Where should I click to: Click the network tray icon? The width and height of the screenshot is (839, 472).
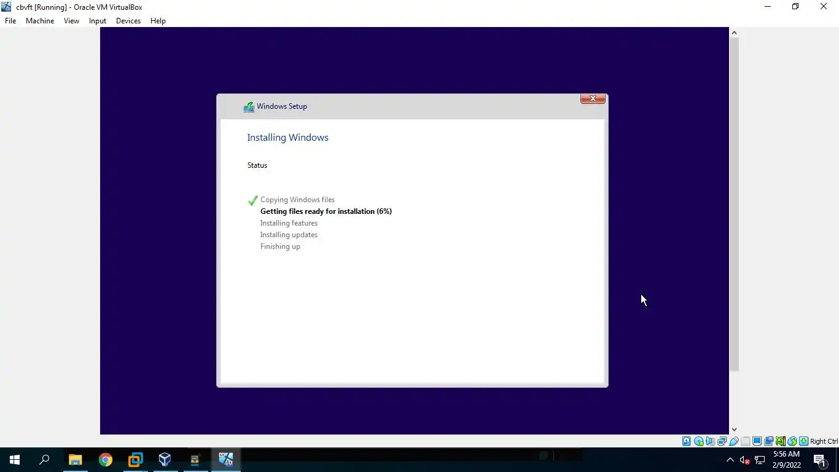pyautogui.click(x=760, y=460)
